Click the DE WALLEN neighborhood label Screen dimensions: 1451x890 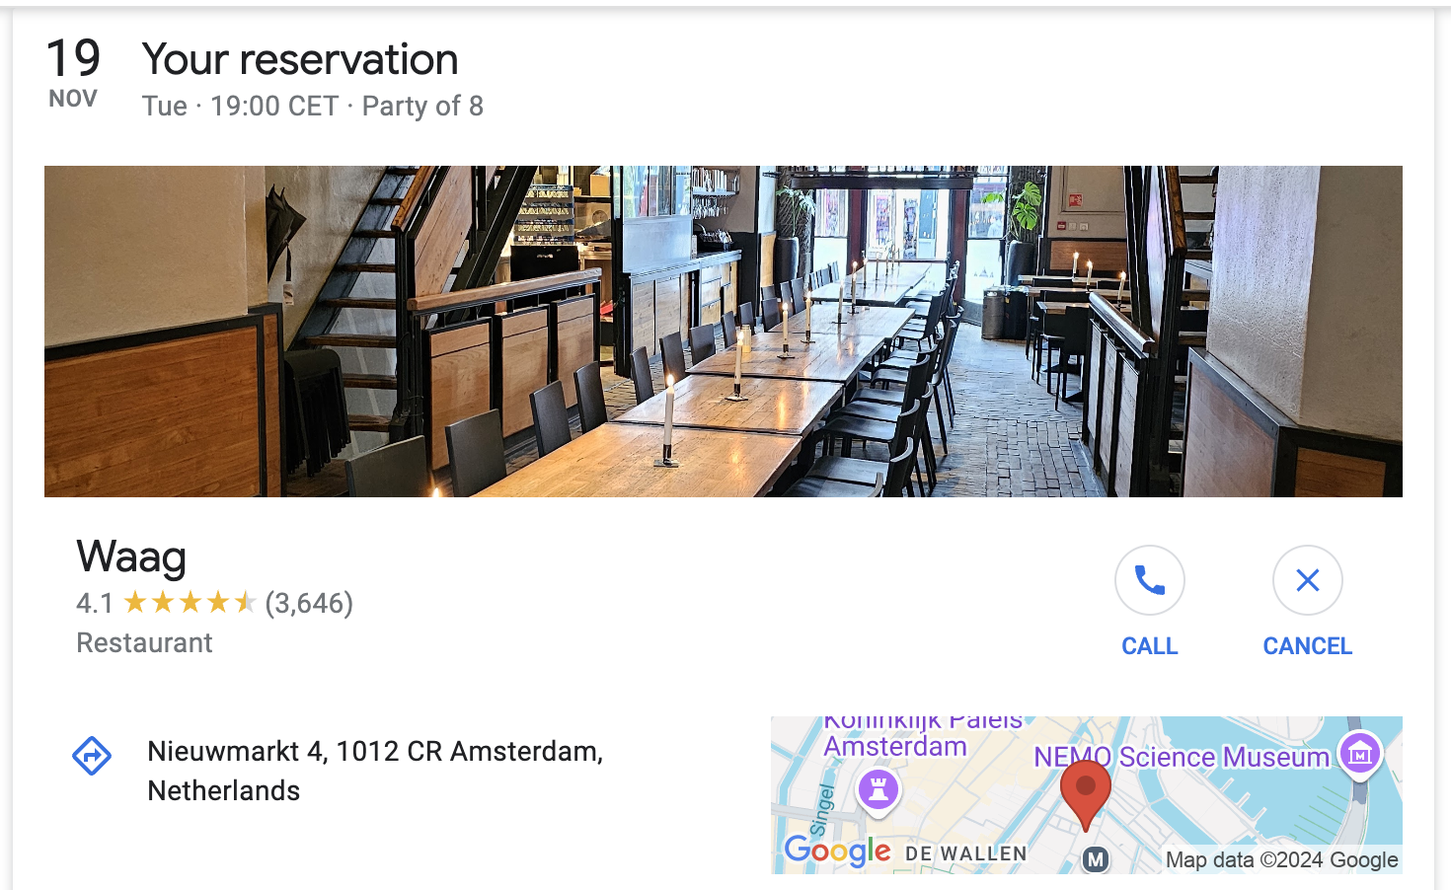[966, 853]
